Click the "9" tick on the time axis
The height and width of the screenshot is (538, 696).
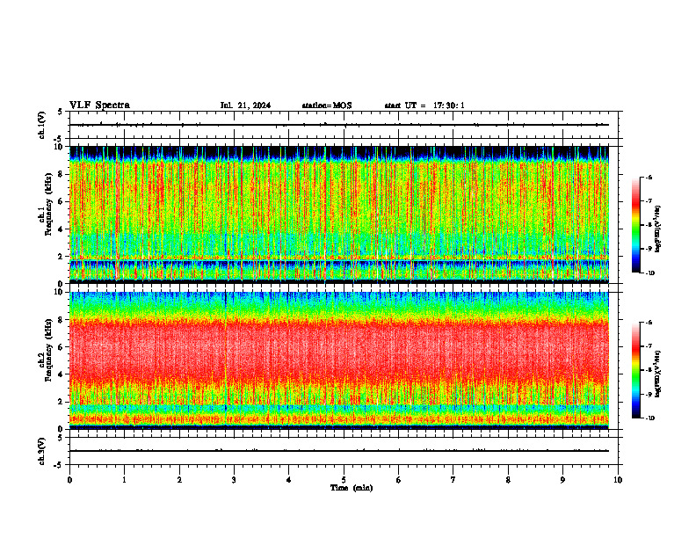(x=562, y=480)
